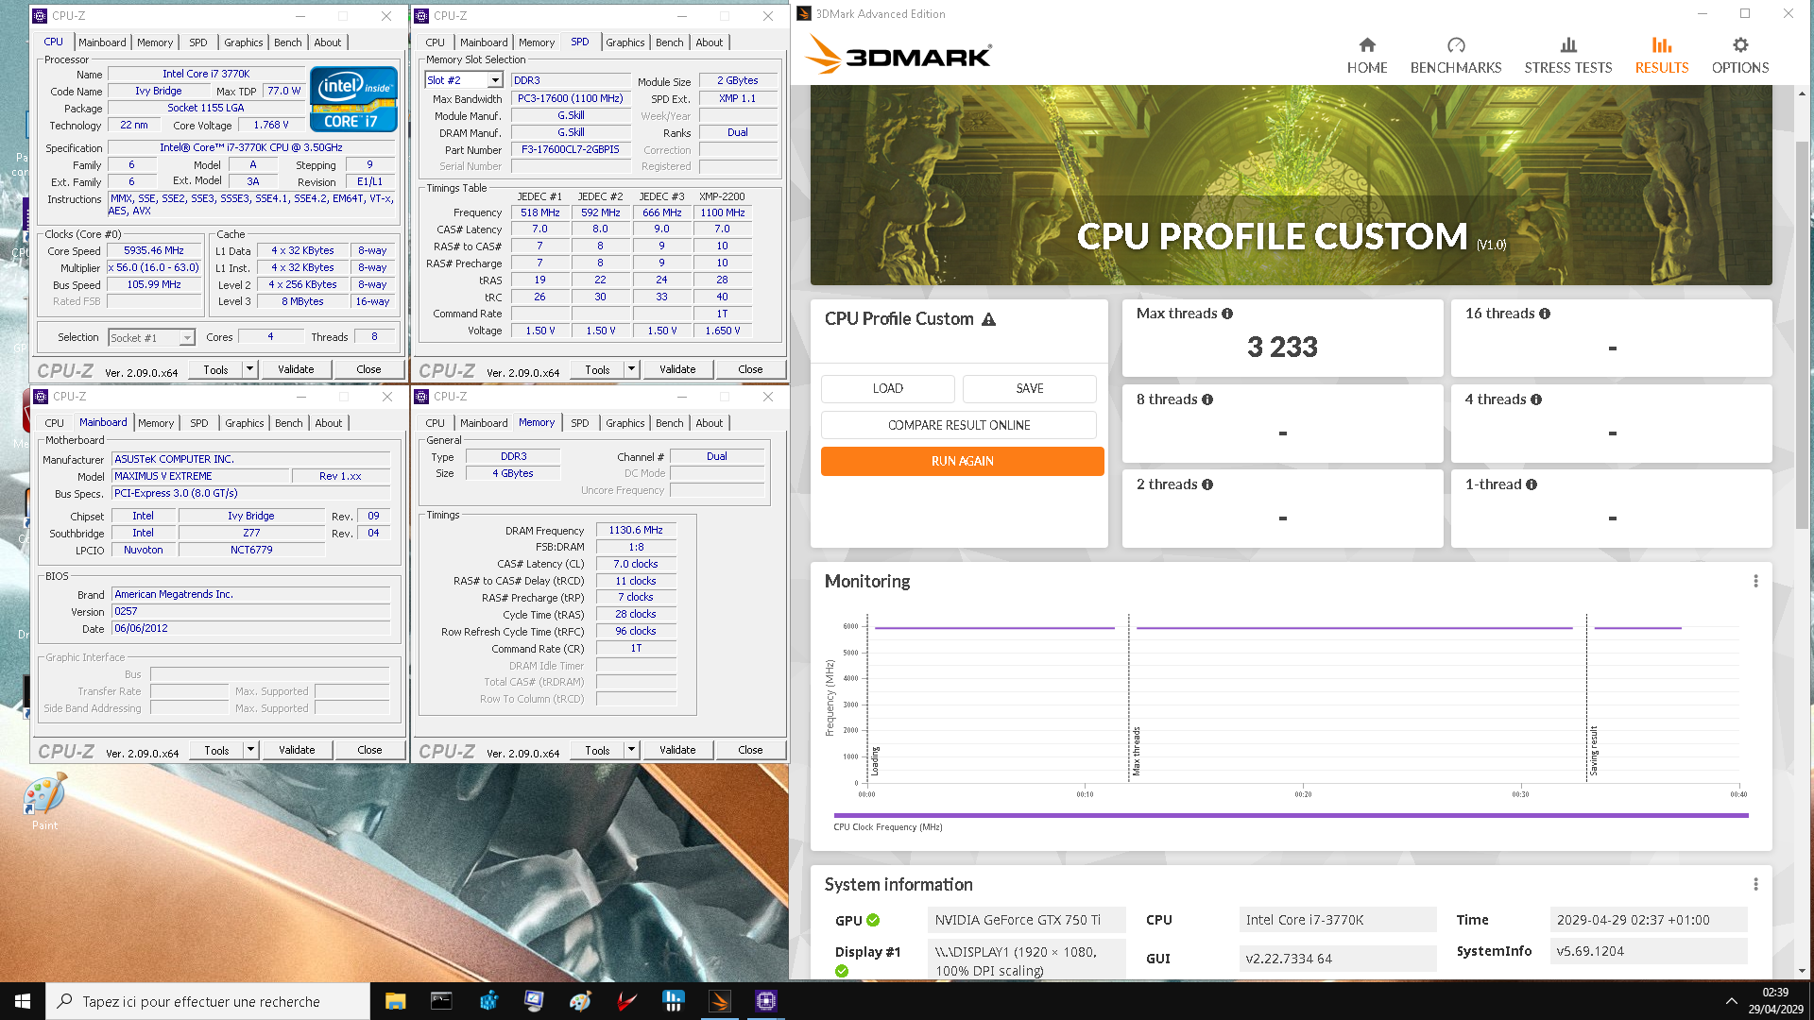
Task: Show info for 1-thread score
Action: coord(1531,484)
